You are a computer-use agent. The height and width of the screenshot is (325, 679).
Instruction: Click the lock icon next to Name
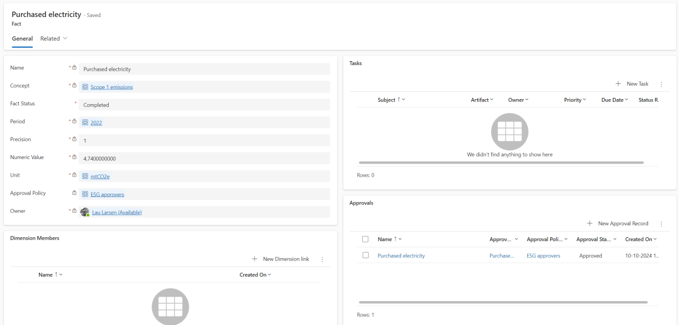pos(74,68)
